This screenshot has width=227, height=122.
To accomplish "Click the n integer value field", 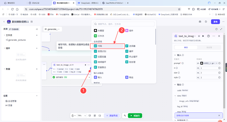I will point(209,68).
